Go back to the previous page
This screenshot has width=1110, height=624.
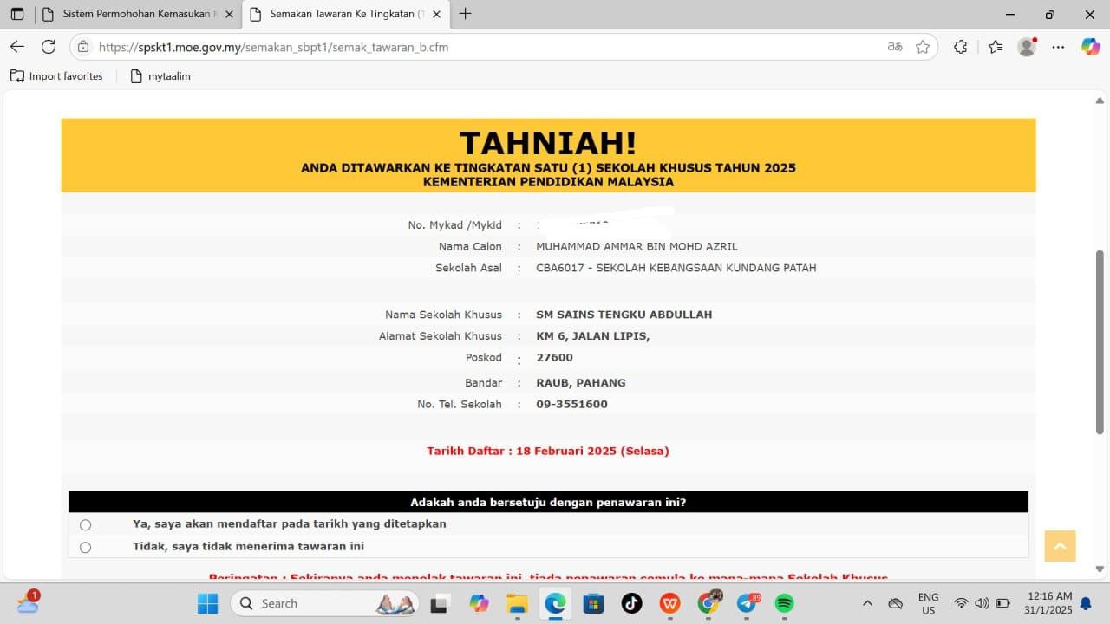point(17,47)
